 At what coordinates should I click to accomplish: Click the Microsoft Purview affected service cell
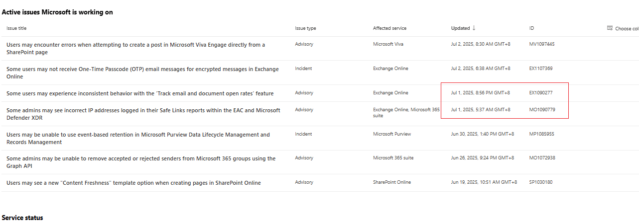pos(392,134)
